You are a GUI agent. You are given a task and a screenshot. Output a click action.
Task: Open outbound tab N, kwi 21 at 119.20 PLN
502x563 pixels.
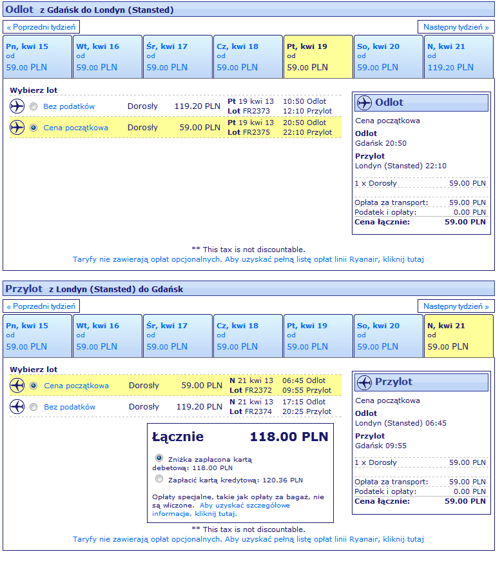pos(459,57)
